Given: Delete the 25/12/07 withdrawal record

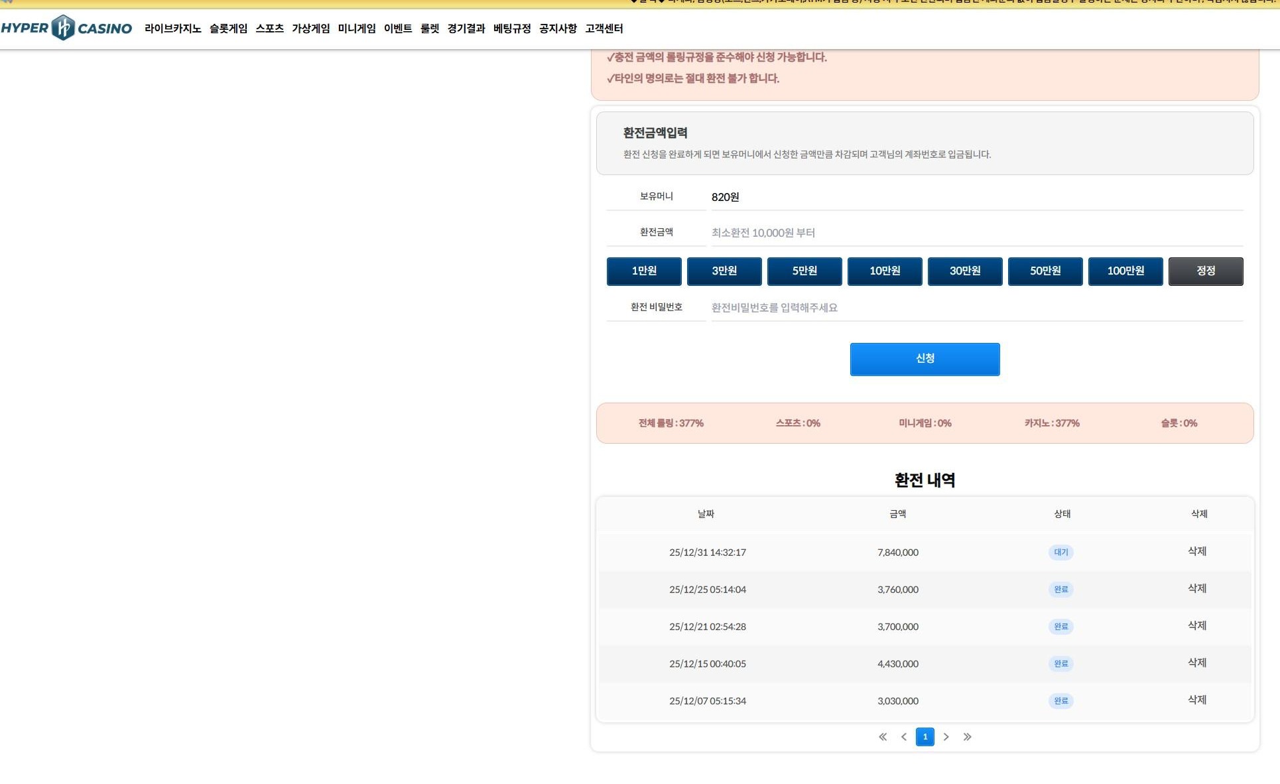Looking at the screenshot, I should [x=1197, y=700].
